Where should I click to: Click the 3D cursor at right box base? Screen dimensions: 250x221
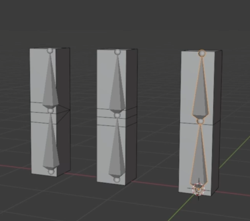pyautogui.click(x=199, y=189)
